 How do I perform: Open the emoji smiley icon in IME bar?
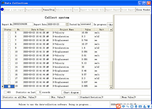tap(132, 107)
